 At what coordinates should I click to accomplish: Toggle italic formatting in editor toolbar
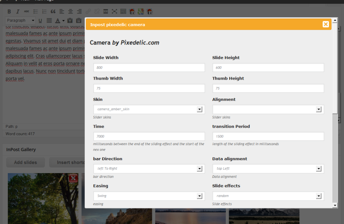18,12
